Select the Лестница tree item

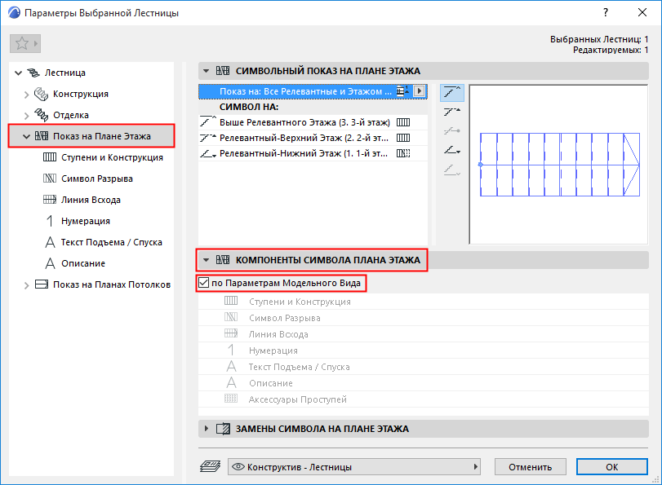click(65, 73)
